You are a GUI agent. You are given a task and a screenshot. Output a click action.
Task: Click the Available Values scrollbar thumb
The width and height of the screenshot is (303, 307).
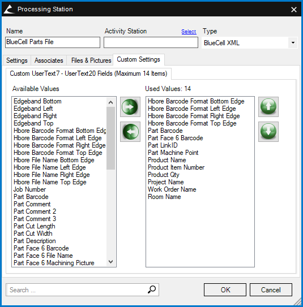click(110, 138)
